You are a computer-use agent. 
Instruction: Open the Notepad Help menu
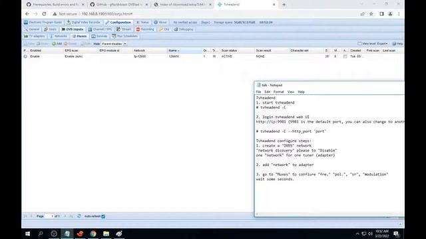301,92
